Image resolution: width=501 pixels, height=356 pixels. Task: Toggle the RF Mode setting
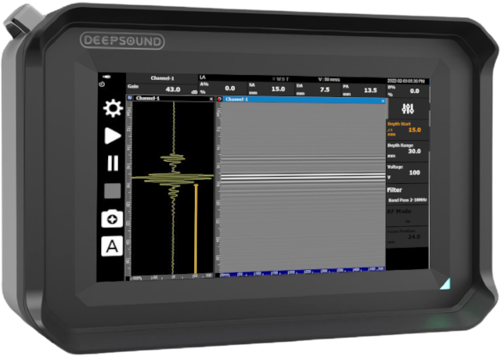point(407,216)
